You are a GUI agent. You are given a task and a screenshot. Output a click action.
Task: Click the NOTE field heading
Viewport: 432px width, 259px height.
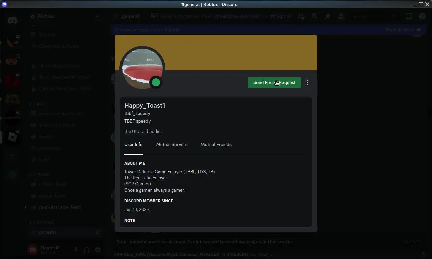pyautogui.click(x=130, y=220)
